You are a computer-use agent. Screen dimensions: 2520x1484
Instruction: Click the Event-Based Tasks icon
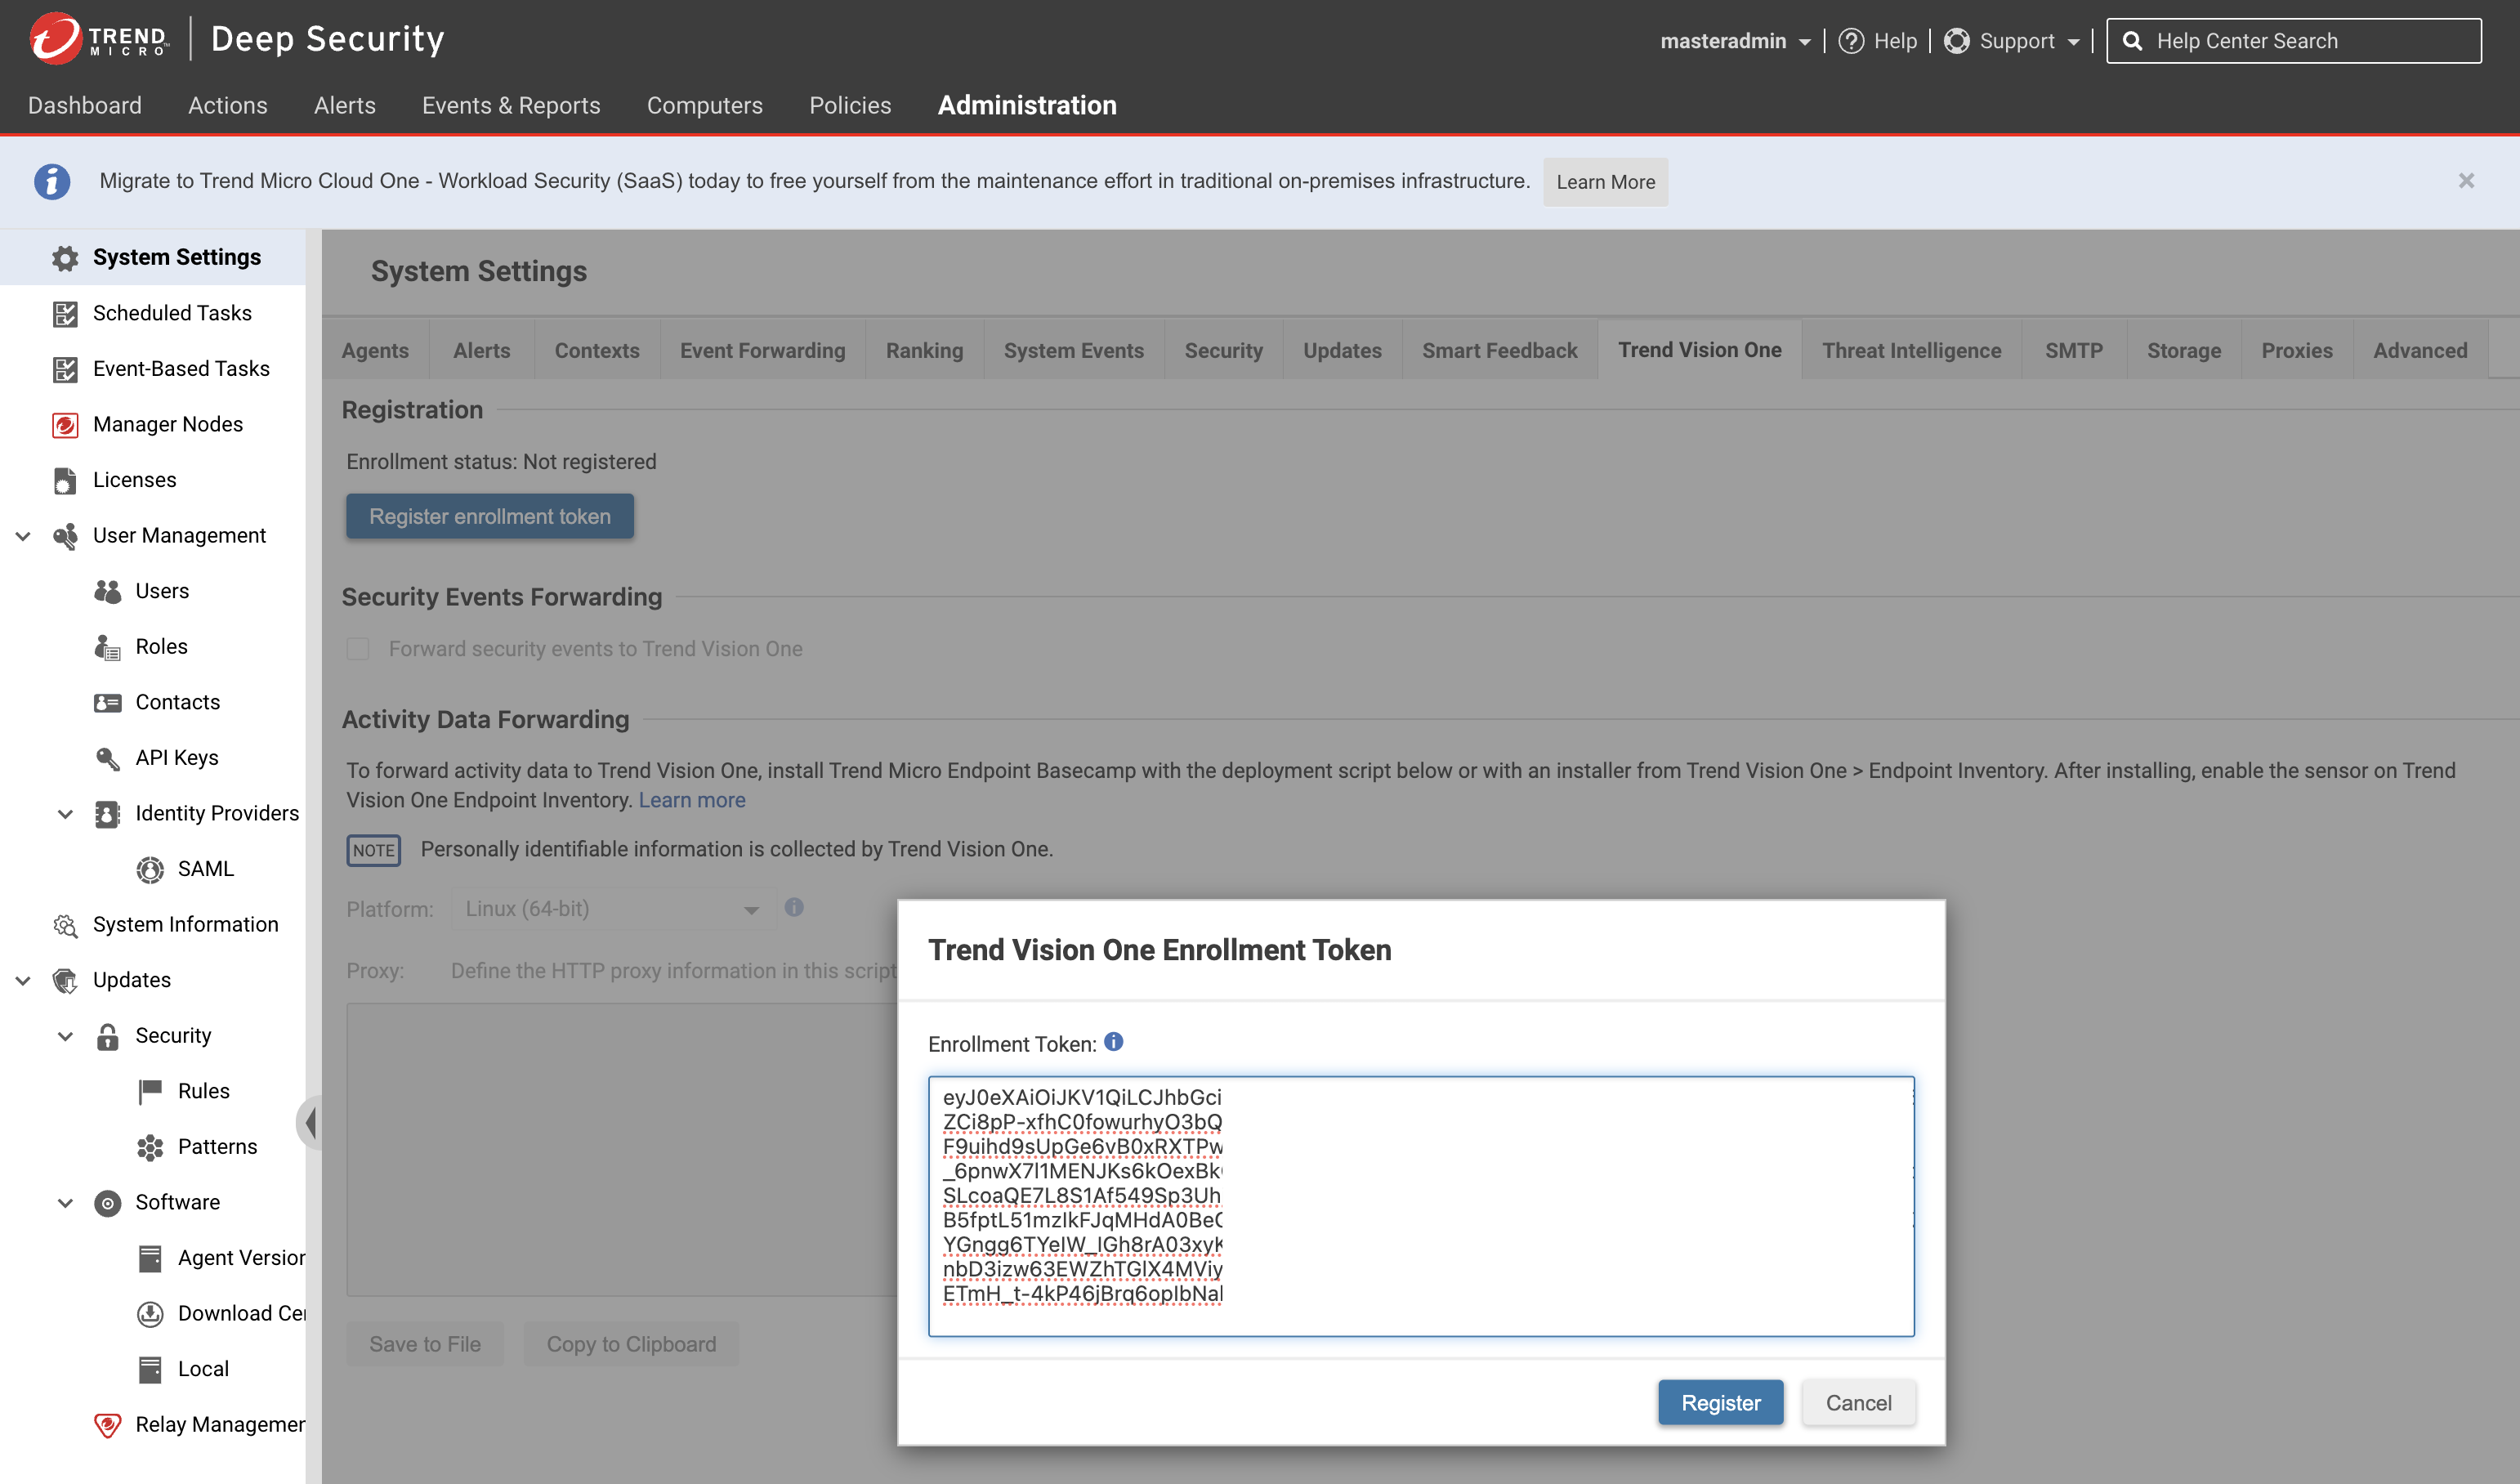65,369
